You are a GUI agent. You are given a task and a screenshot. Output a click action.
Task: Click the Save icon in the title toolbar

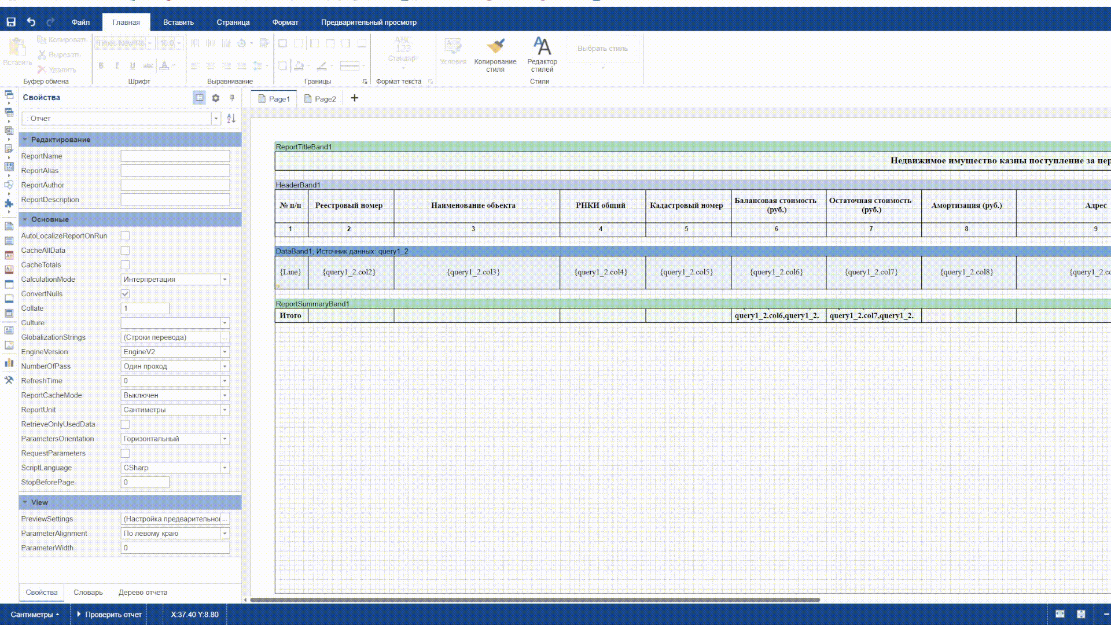pyautogui.click(x=11, y=22)
